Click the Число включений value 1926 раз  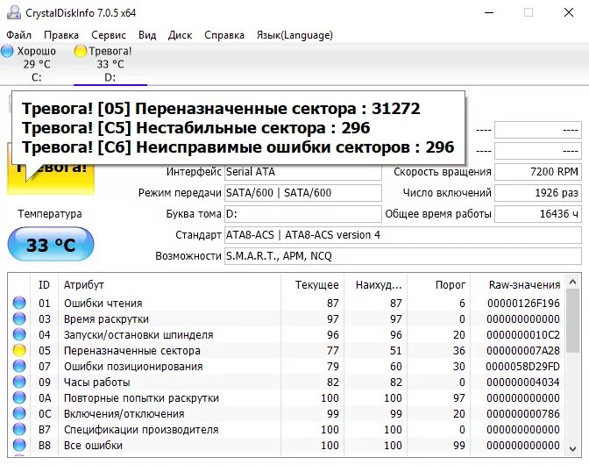[x=538, y=193]
